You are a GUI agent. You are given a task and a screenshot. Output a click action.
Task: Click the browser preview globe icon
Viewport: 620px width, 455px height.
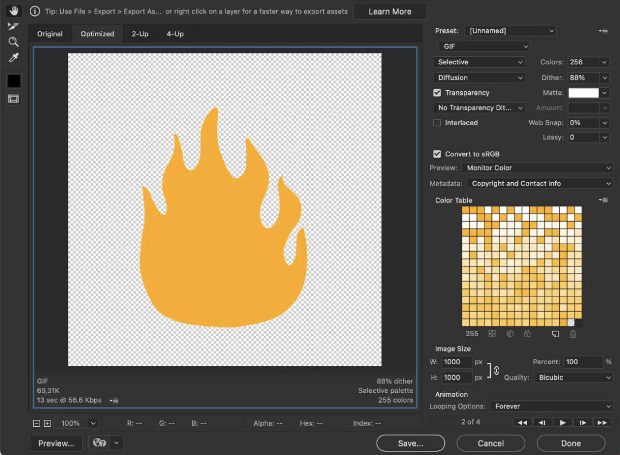(x=99, y=443)
